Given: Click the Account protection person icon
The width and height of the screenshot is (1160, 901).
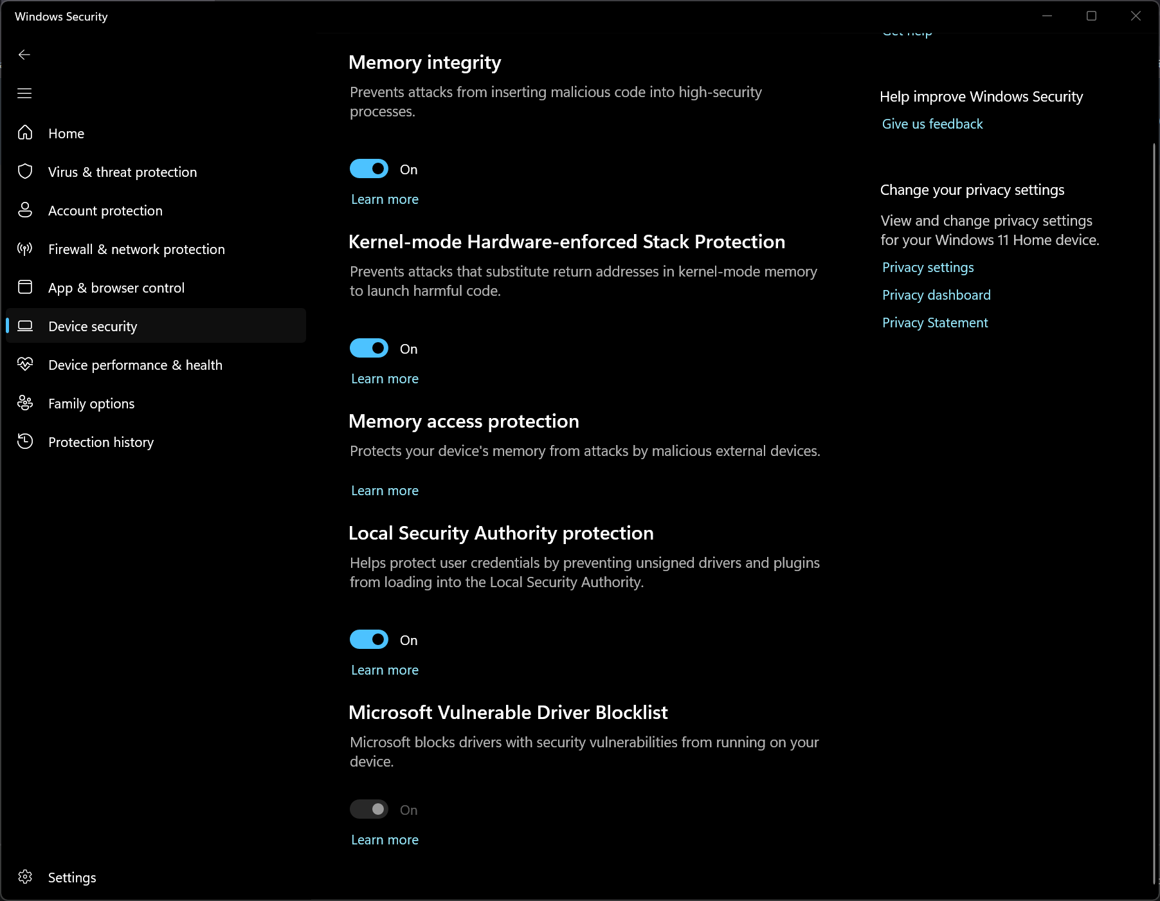Looking at the screenshot, I should [25, 210].
